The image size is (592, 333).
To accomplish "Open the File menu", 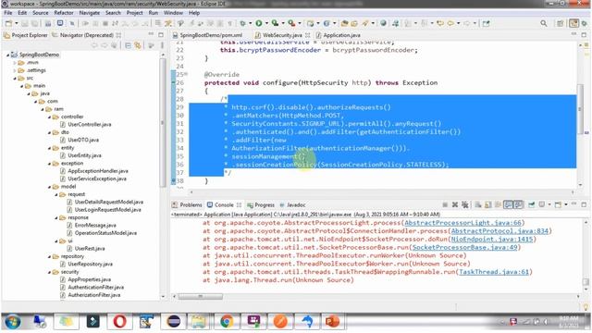I will point(8,12).
